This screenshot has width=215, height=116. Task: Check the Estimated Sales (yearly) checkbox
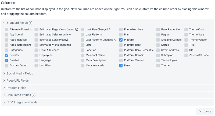36,40
